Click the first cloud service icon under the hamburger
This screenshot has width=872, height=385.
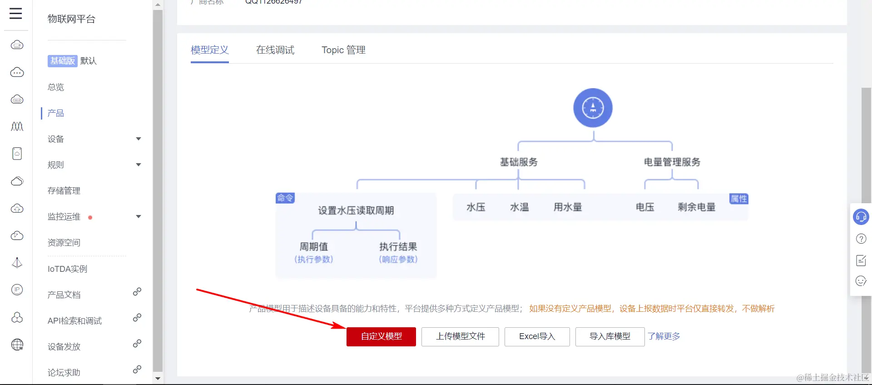(17, 45)
